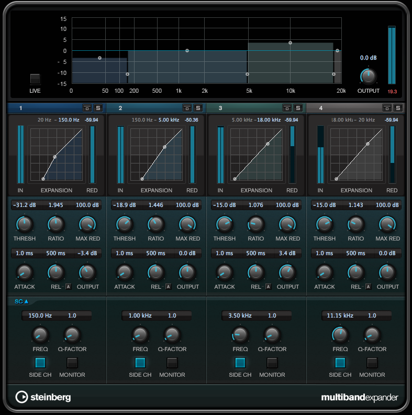Viewport: 412px width, 415px height.
Task: Click band 1 RATIO knob
Action: point(56,224)
